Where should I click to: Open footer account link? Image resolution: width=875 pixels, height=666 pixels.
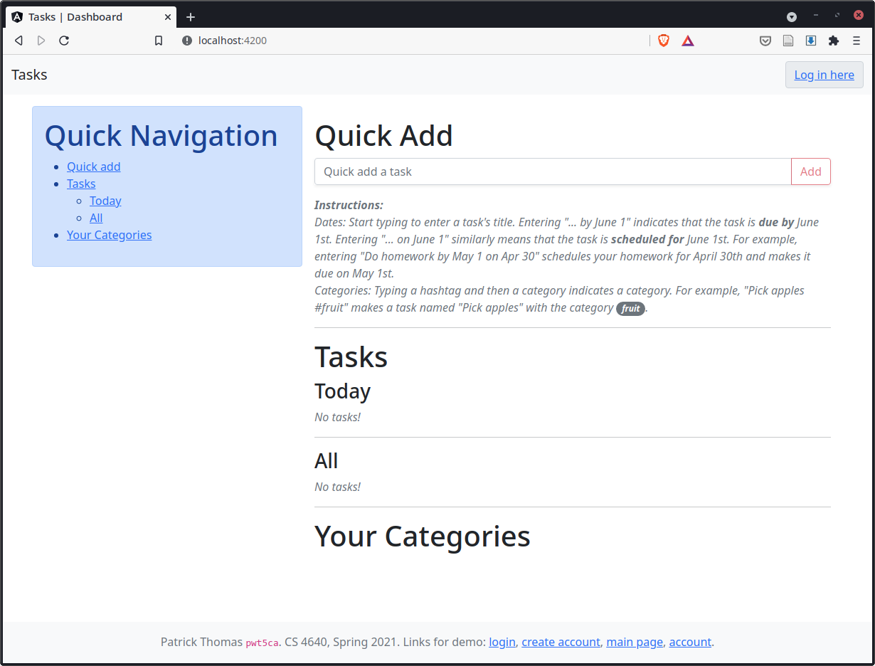coord(690,642)
